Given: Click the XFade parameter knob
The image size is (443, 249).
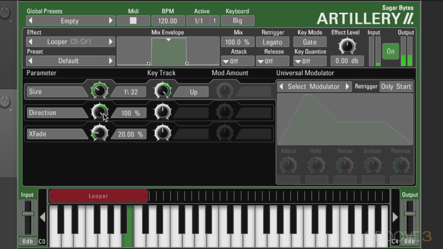Looking at the screenshot, I should click(99, 133).
